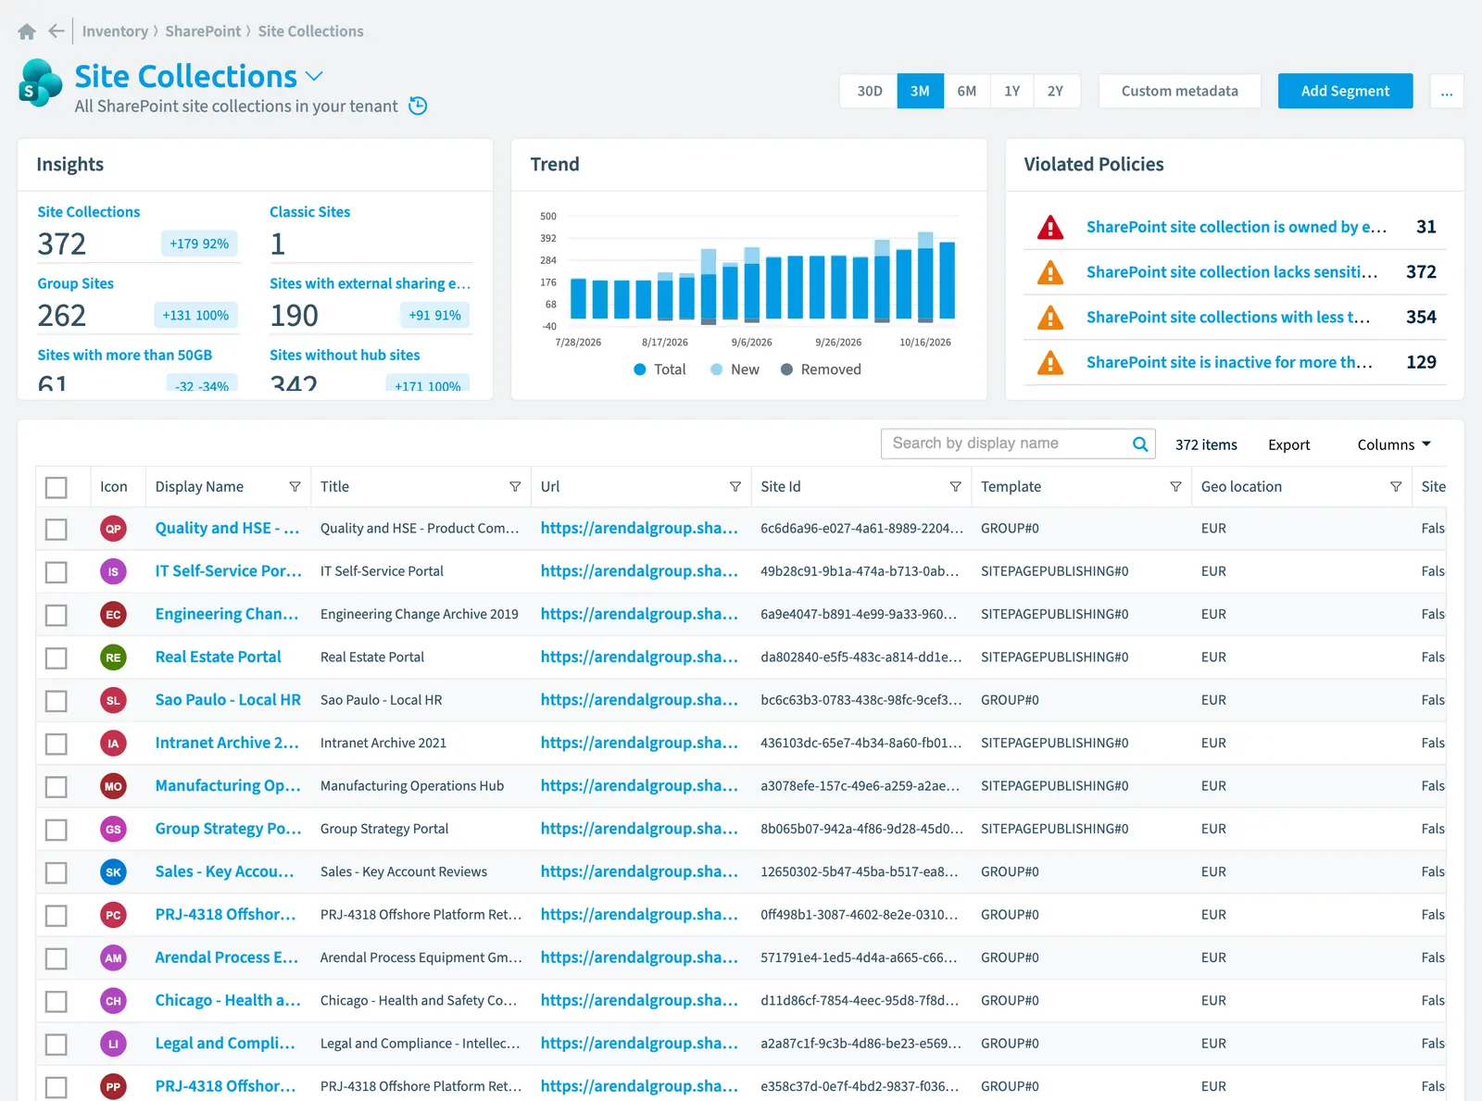The image size is (1482, 1101).
Task: Open Url link in Legal and Compliance row
Action: click(639, 1044)
